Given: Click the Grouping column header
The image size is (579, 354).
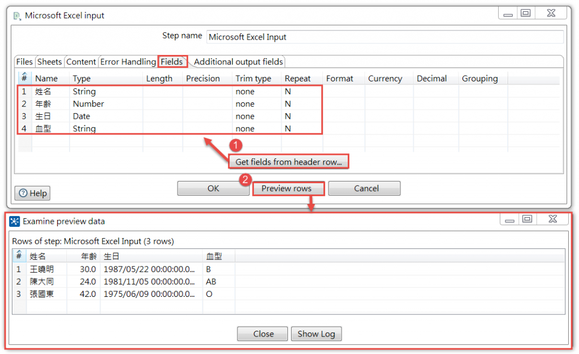Looking at the screenshot, I should click(x=483, y=79).
